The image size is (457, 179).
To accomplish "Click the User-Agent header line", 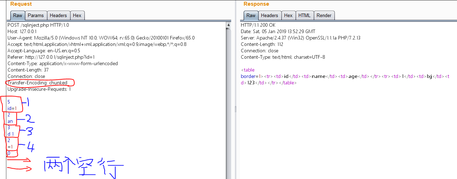I will [101, 38].
